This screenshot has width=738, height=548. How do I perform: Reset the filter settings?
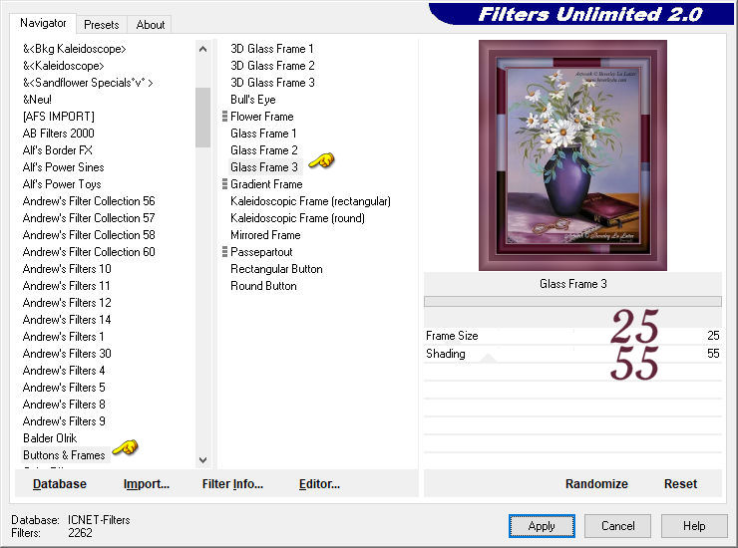tap(680, 483)
